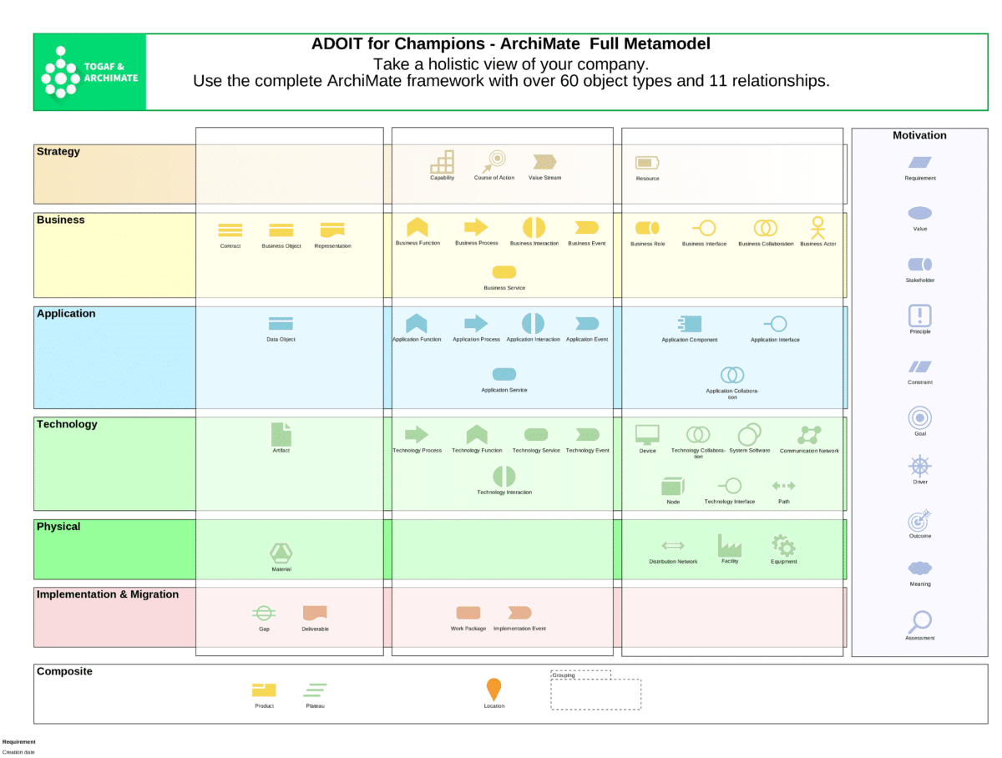This screenshot has height=758, width=1002.
Task: Click the TOGAF & ARCHIMATE logo
Action: (x=89, y=71)
